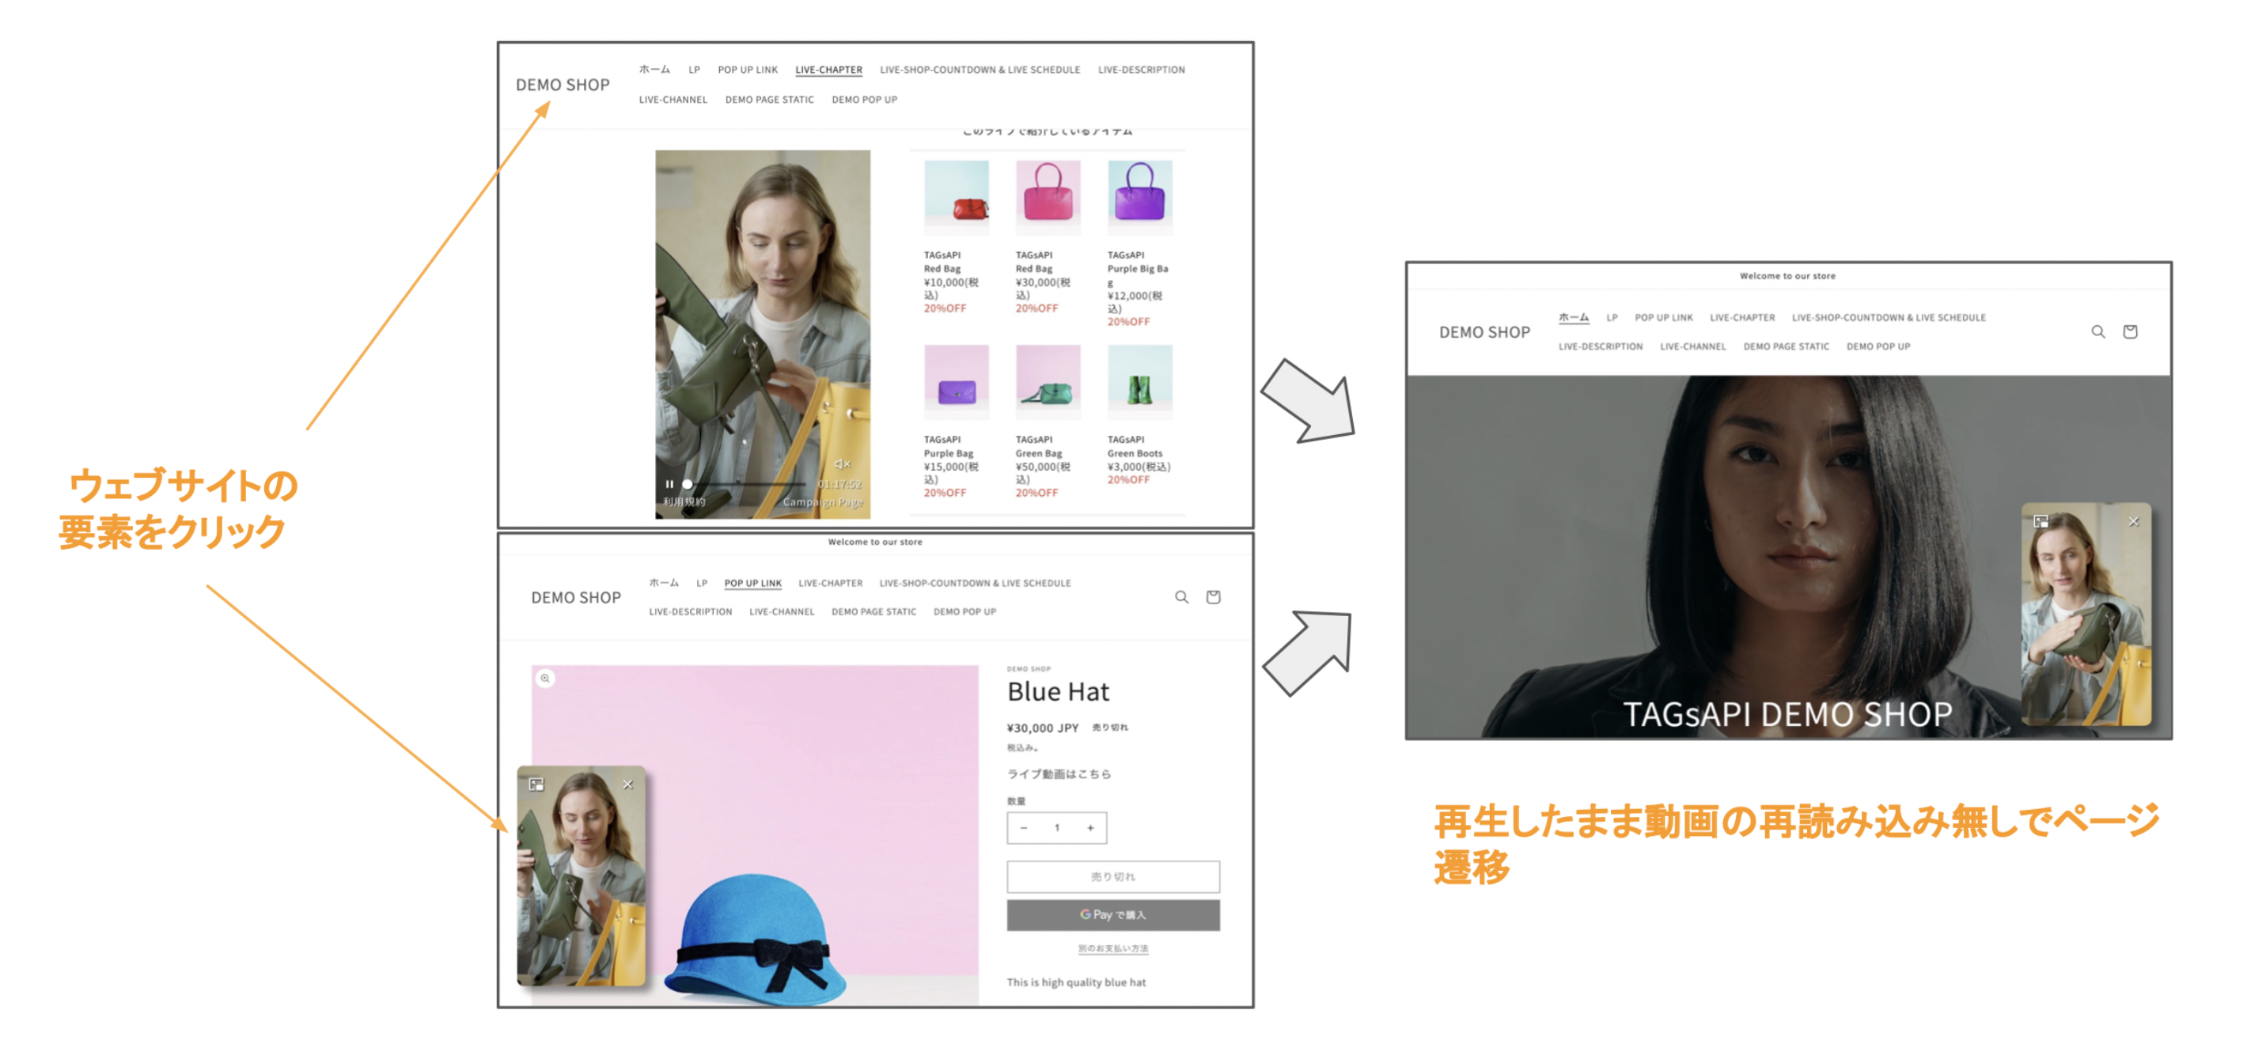
Task: Click the live video progress slider knob
Action: click(688, 484)
